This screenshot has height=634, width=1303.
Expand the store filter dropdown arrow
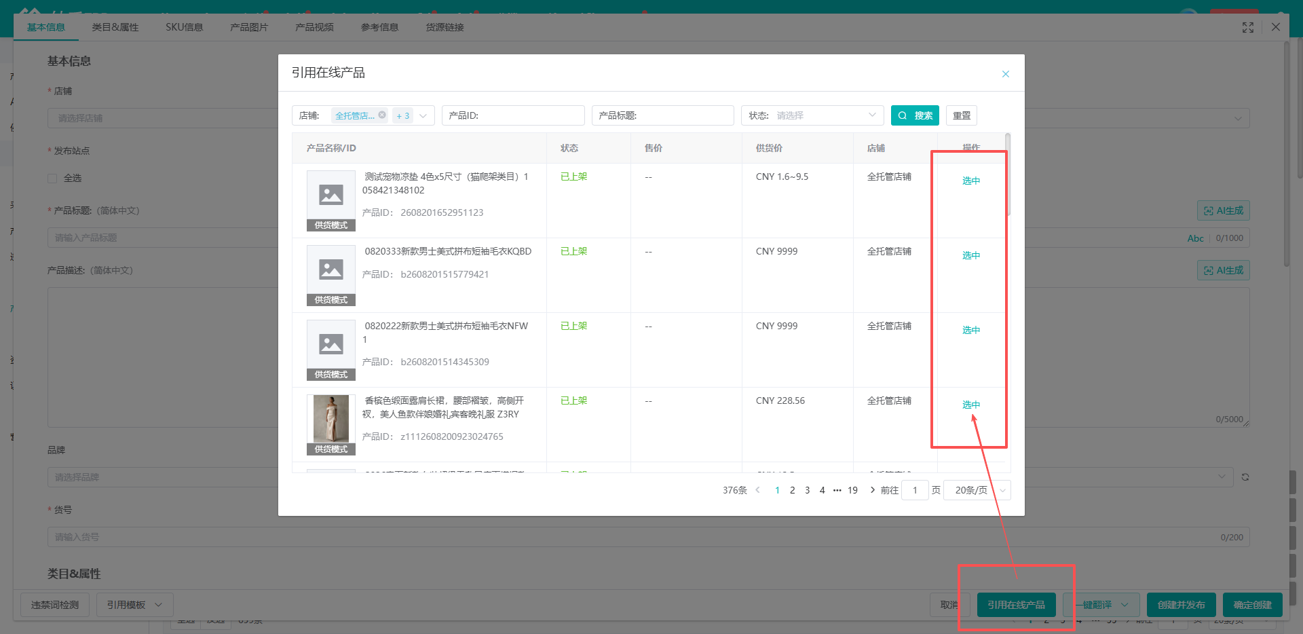click(423, 115)
